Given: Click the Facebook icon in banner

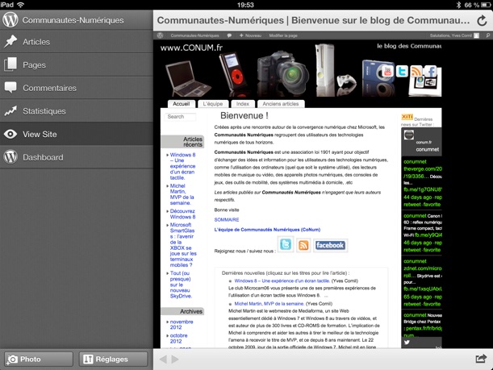Looking at the screenshot, I should pyautogui.click(x=431, y=71).
